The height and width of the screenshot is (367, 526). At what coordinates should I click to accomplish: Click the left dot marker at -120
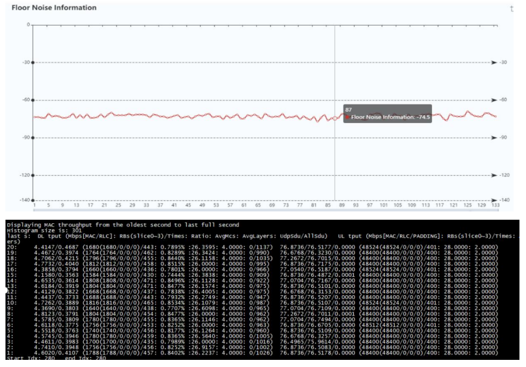click(33, 176)
